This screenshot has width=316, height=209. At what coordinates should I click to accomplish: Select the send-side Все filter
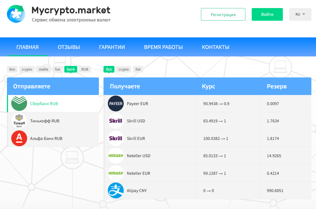12,69
